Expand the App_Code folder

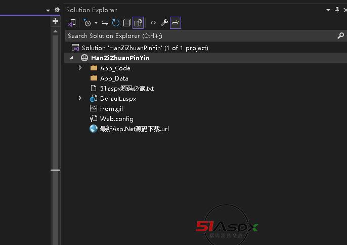(x=80, y=68)
